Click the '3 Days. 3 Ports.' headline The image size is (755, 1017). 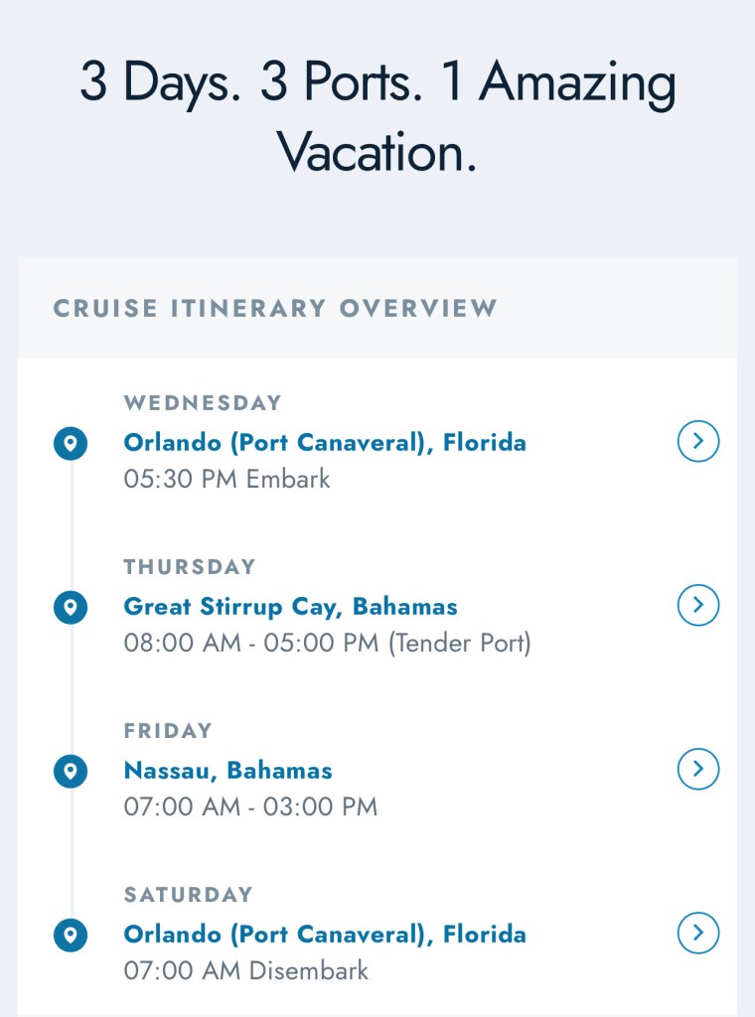coord(377,117)
